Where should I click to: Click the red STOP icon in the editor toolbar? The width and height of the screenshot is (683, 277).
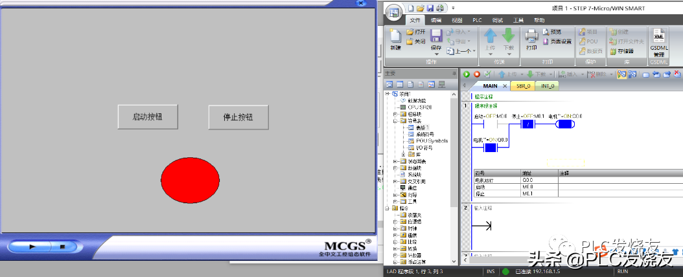pyautogui.click(x=477, y=74)
